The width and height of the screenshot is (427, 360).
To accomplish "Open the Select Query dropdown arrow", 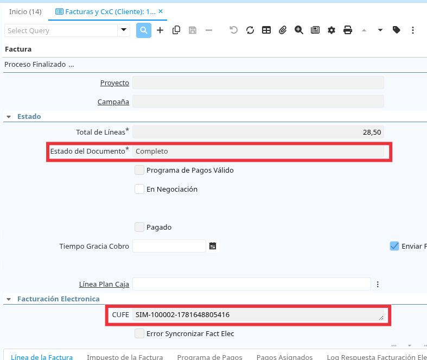I will [124, 30].
